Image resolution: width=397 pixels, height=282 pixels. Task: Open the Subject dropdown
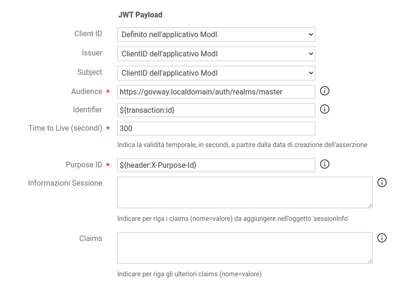[x=216, y=73]
